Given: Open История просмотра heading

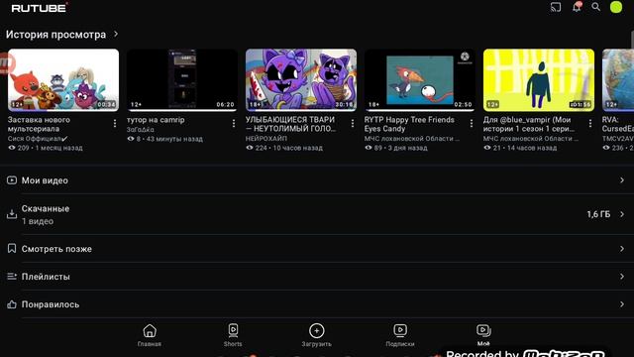Looking at the screenshot, I should click(x=55, y=35).
